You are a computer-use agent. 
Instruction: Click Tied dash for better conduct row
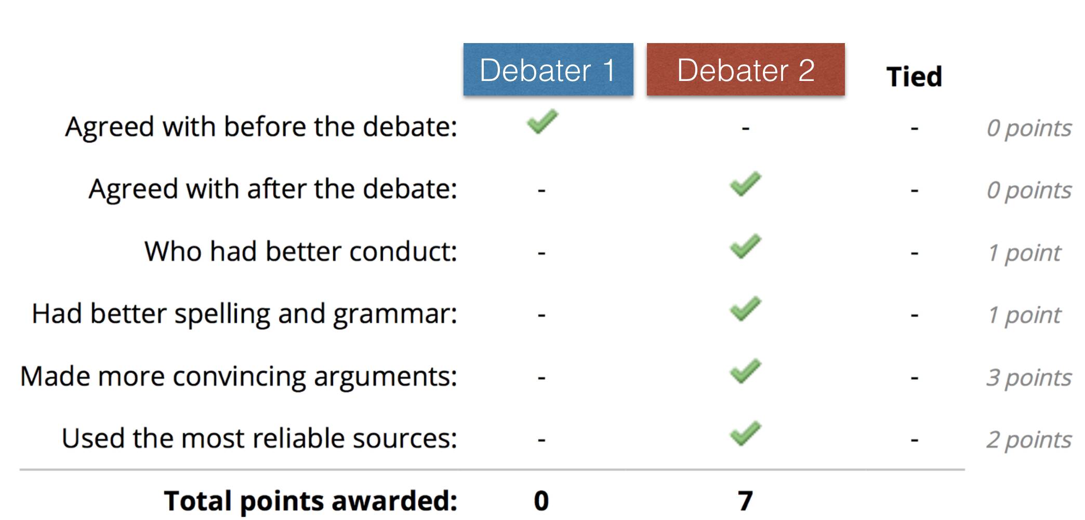pos(915,253)
